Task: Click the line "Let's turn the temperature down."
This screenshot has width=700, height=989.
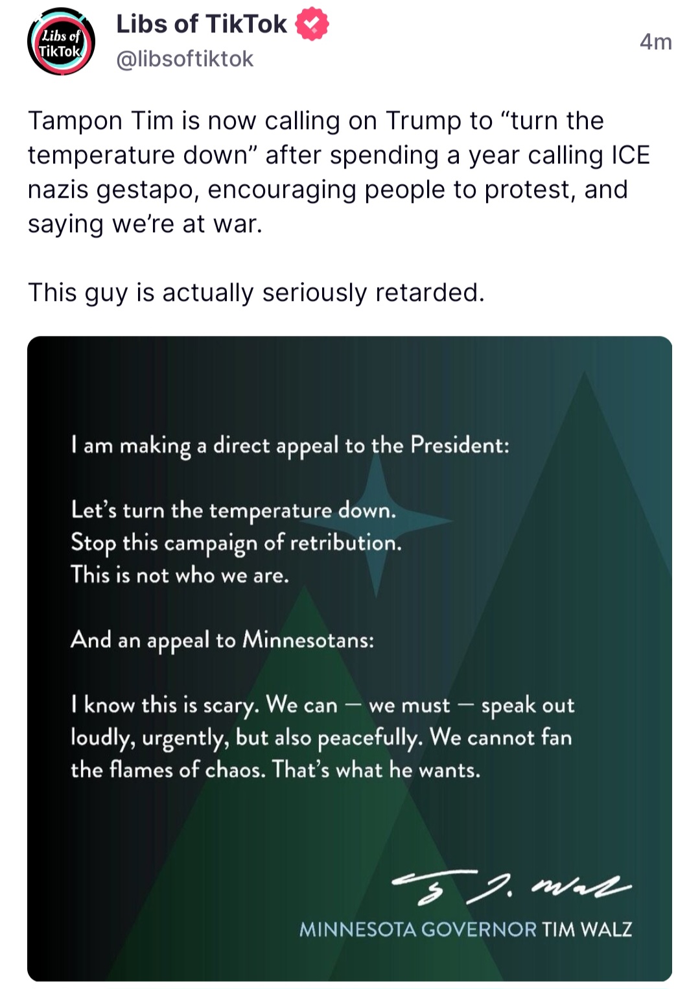Action: coord(233,510)
